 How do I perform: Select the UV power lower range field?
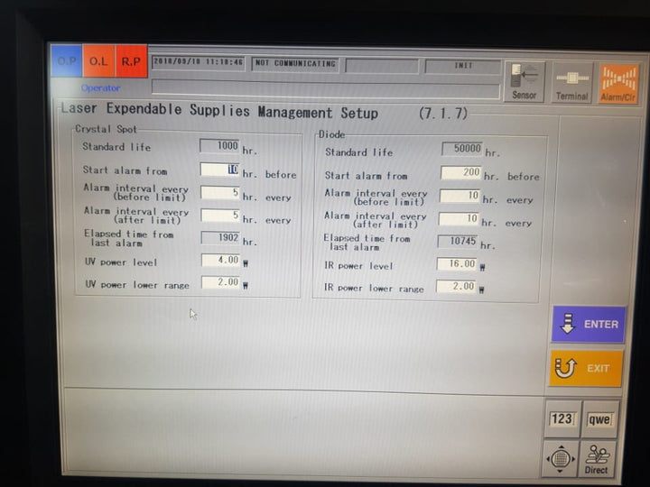pos(219,283)
